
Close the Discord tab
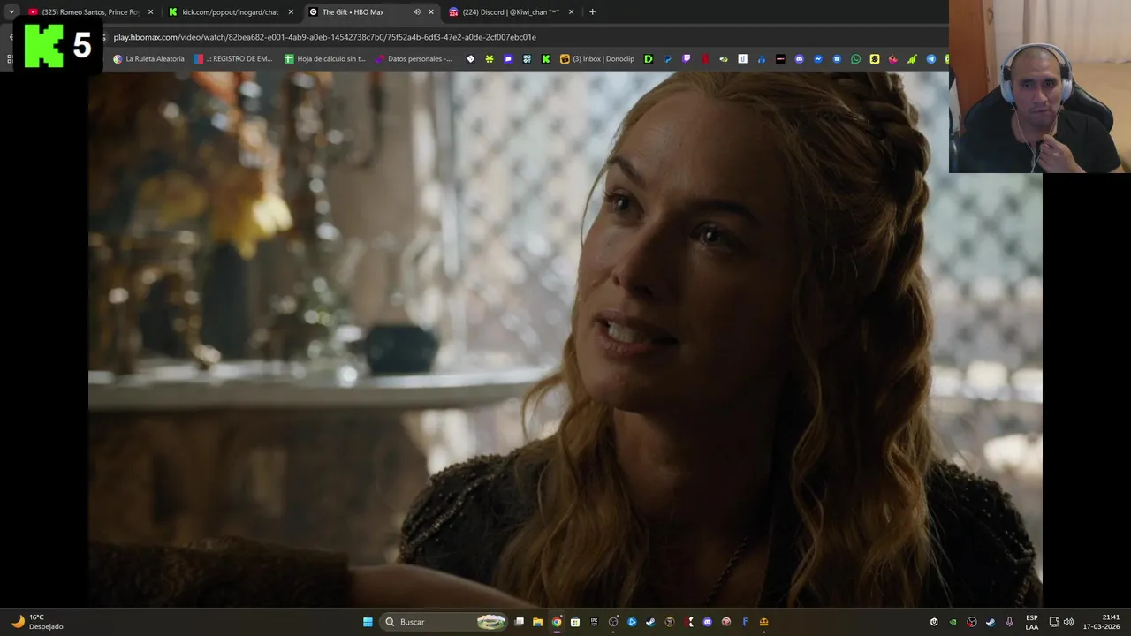[x=571, y=12]
